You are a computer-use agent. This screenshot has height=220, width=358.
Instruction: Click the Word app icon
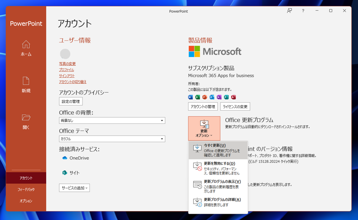pyautogui.click(x=190, y=97)
